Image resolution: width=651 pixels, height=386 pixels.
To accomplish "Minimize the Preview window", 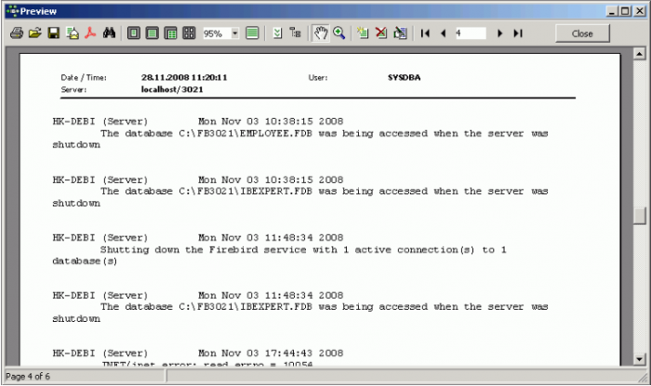I will coord(612,11).
